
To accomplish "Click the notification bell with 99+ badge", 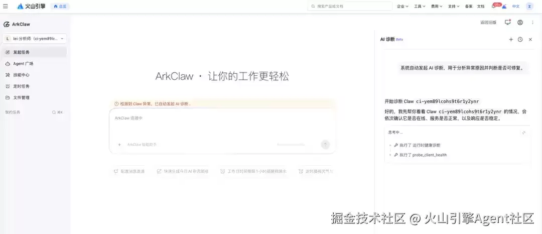I will pyautogui.click(x=494, y=6).
